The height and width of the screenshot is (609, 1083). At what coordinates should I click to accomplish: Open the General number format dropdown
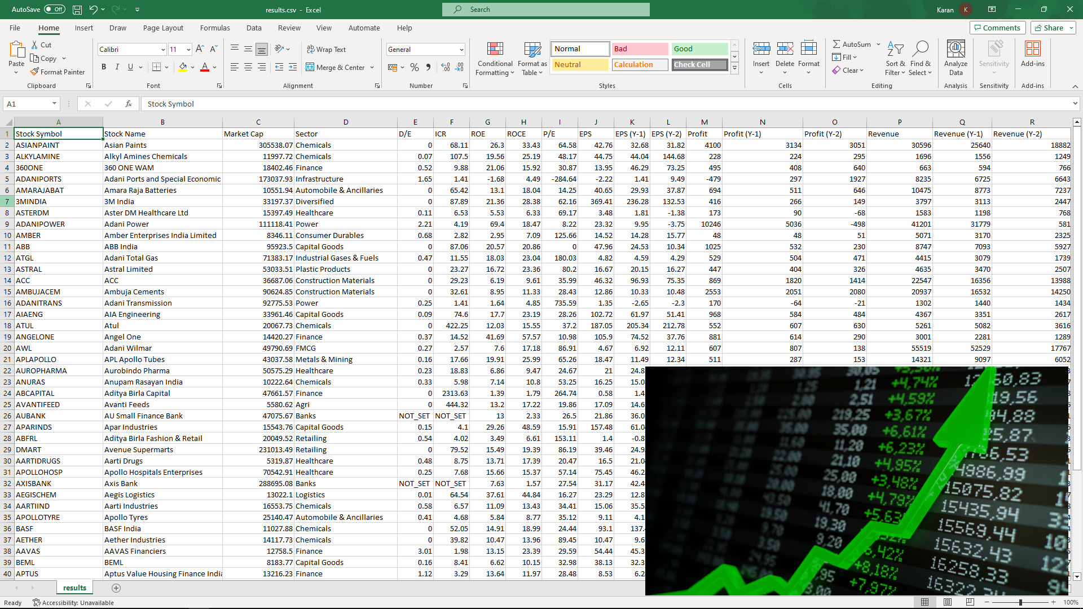(x=461, y=50)
